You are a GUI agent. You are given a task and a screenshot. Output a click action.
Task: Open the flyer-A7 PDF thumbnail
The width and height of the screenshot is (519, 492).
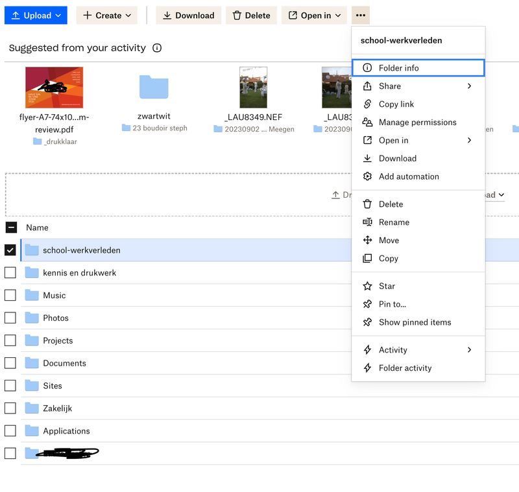54,86
